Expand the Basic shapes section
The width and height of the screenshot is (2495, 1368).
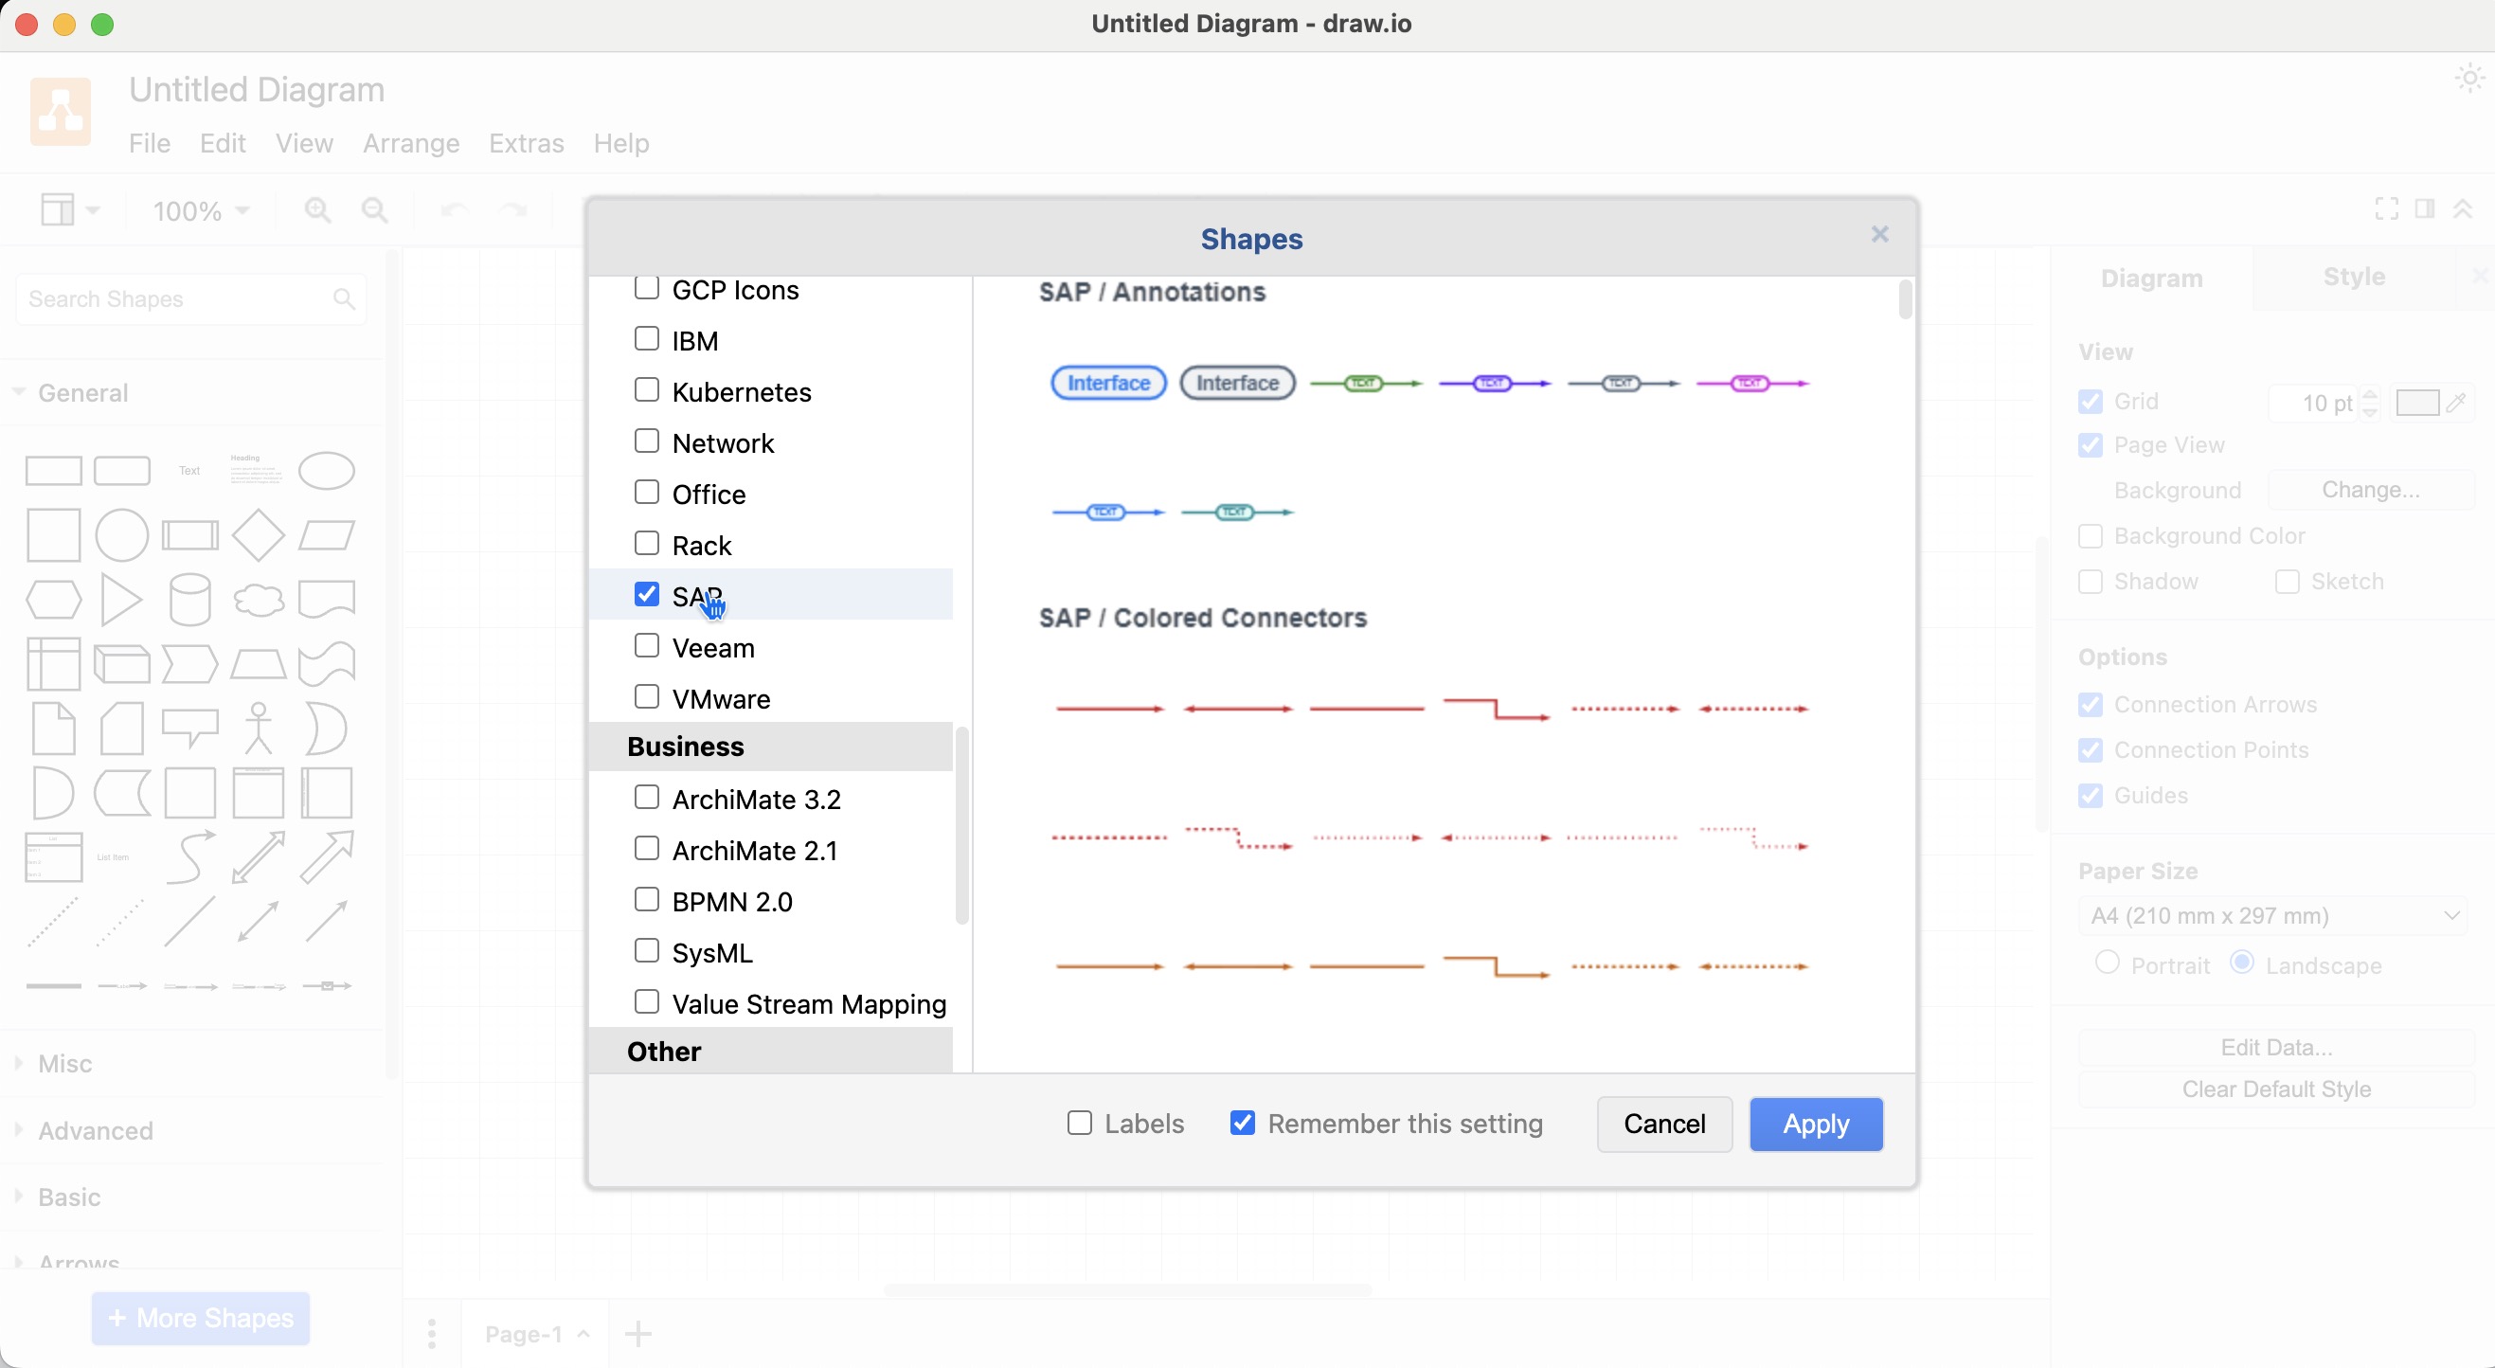pyautogui.click(x=68, y=1197)
